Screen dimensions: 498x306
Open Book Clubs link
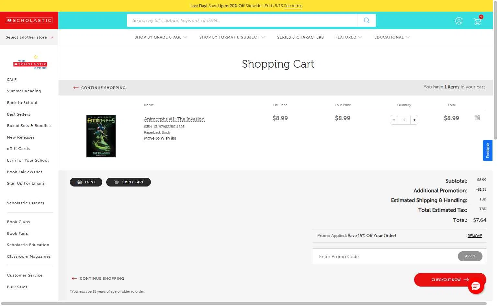(18, 222)
